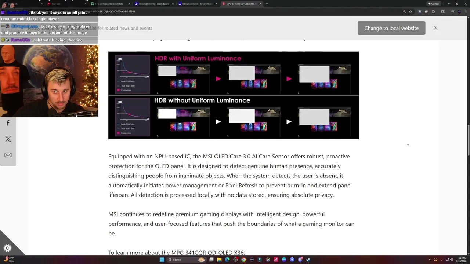The image size is (470, 264).
Task: Open Google Chrome from taskbar
Action: (x=243, y=260)
